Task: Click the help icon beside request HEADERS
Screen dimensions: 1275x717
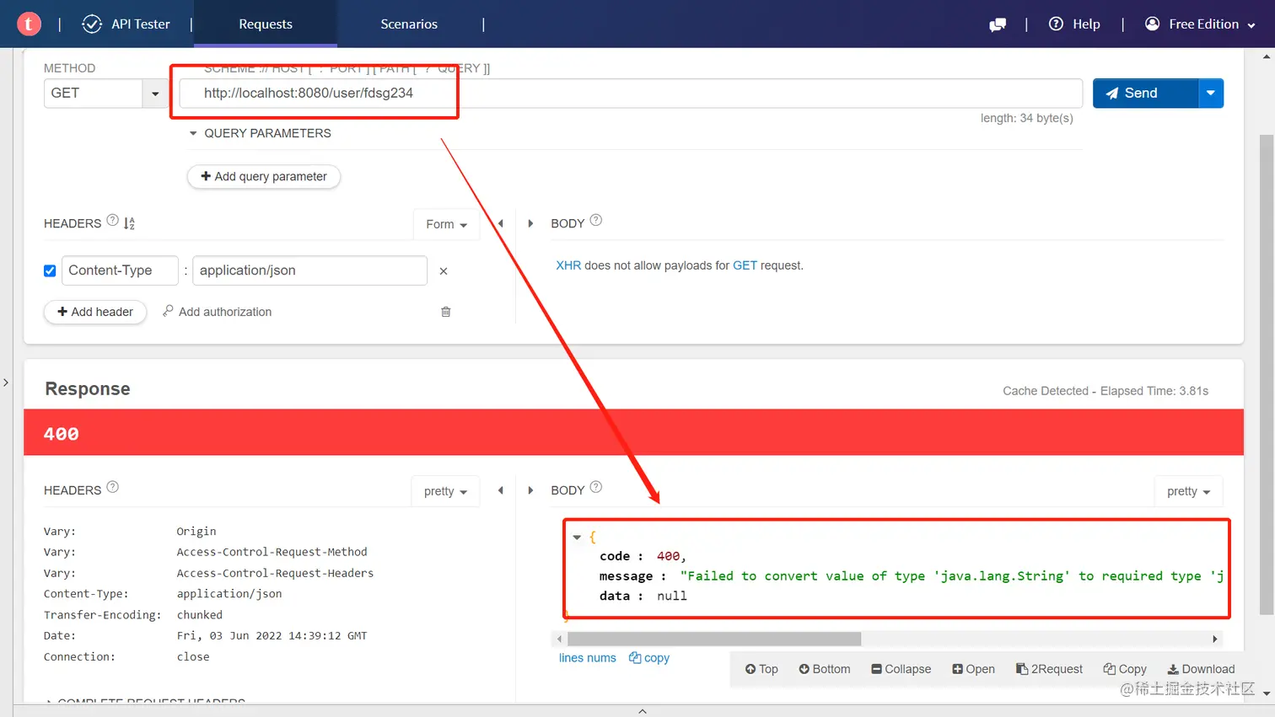Action: (113, 221)
